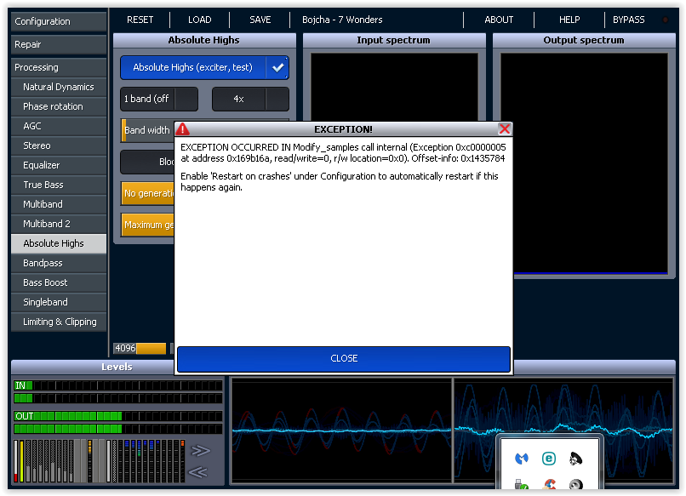Select Bandpass in the sidebar
Viewport: 686px width, 496px height.
59,263
